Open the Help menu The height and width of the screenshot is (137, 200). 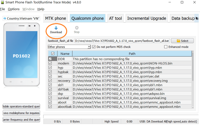41,9
